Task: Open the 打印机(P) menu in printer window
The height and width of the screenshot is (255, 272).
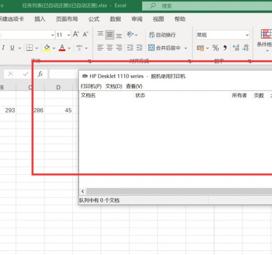Action: pyautogui.click(x=91, y=86)
